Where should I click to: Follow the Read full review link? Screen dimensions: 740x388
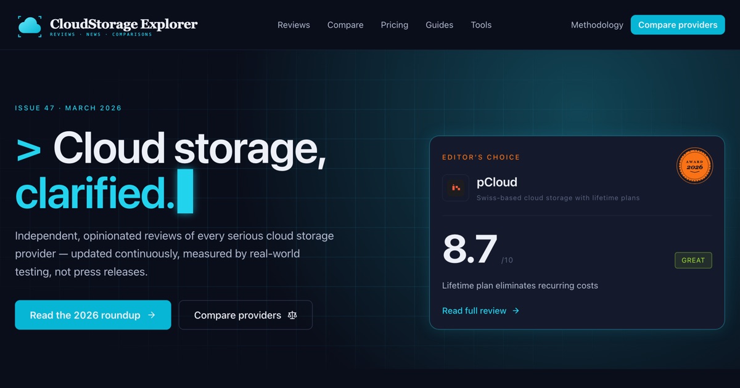481,311
